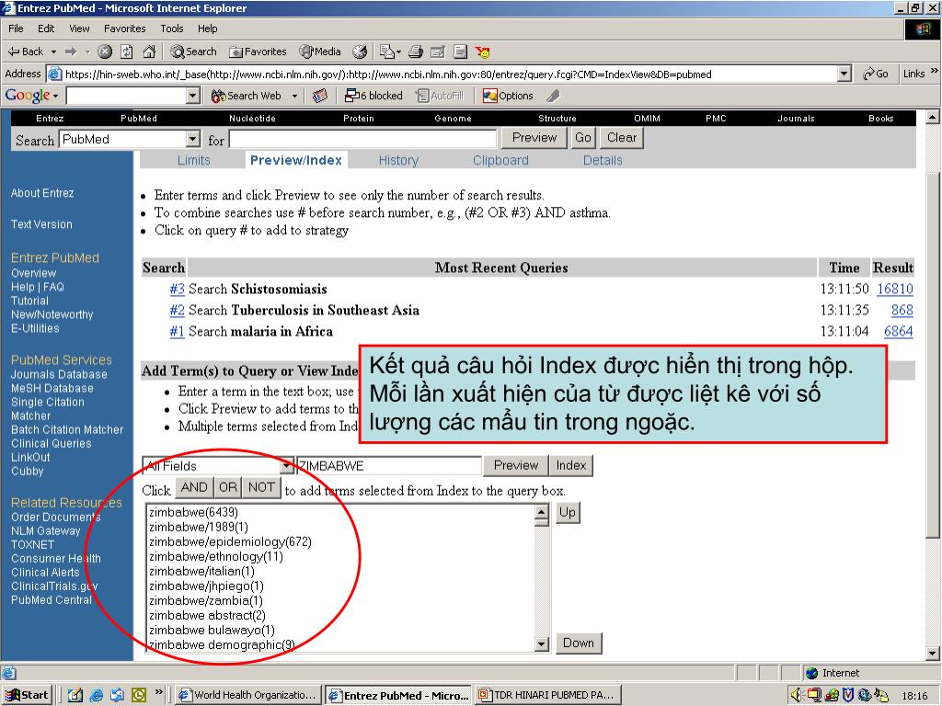Click the Up button beside the index list
Image resolution: width=942 pixels, height=706 pixels.
pos(568,513)
